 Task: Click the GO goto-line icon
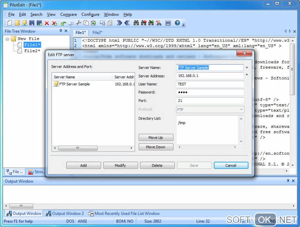pos(168,23)
